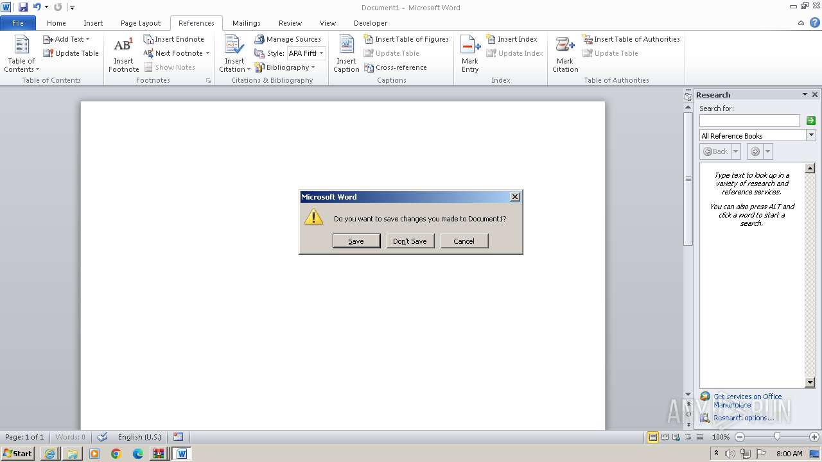This screenshot has height=462, width=822.
Task: Click the green Start searching arrow
Action: [x=810, y=121]
